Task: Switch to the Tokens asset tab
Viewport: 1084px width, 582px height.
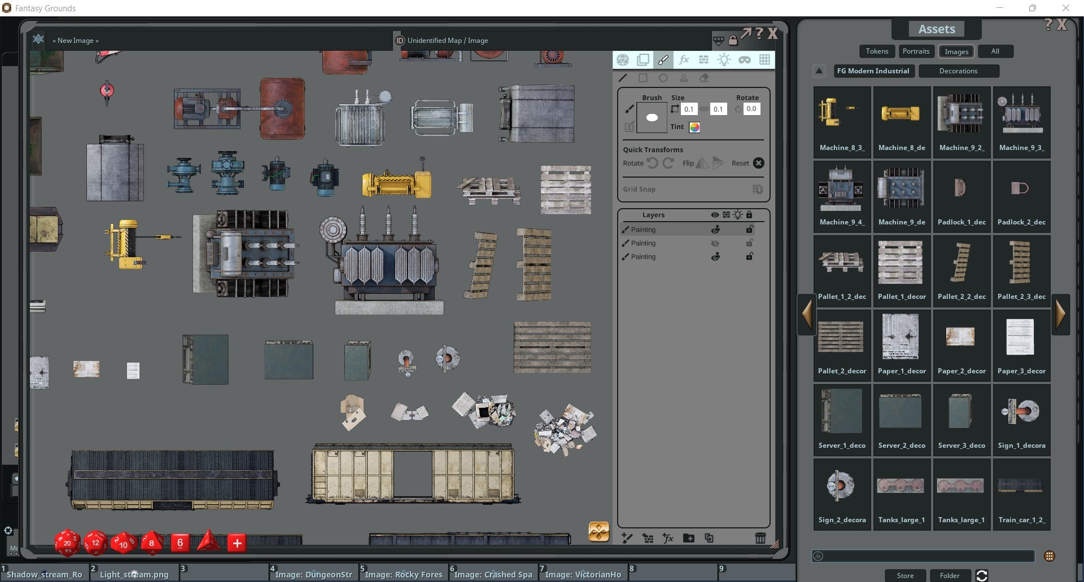Action: pos(877,51)
